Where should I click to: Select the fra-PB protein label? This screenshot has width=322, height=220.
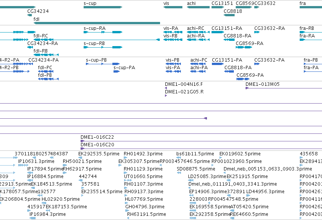pos(311,60)
